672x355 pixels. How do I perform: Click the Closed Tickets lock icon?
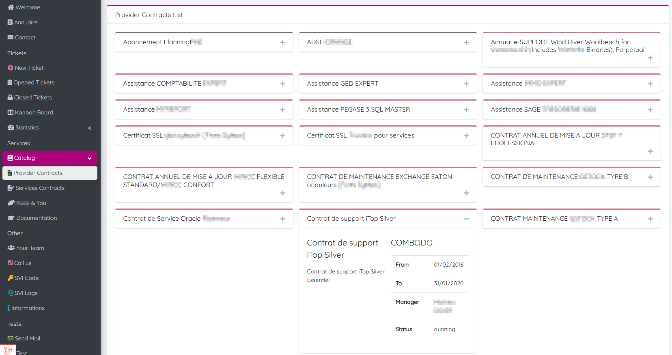pos(10,97)
